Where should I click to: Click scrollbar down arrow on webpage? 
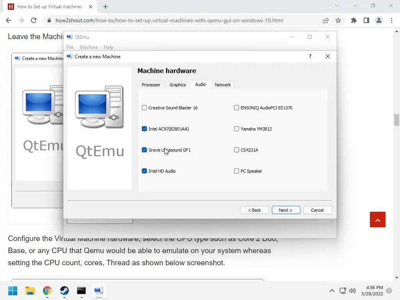[x=396, y=278]
